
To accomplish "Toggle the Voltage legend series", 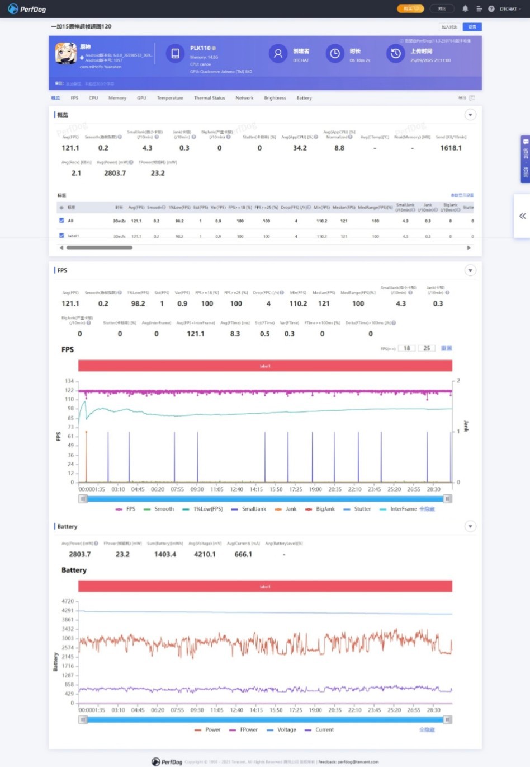I will coord(281,729).
